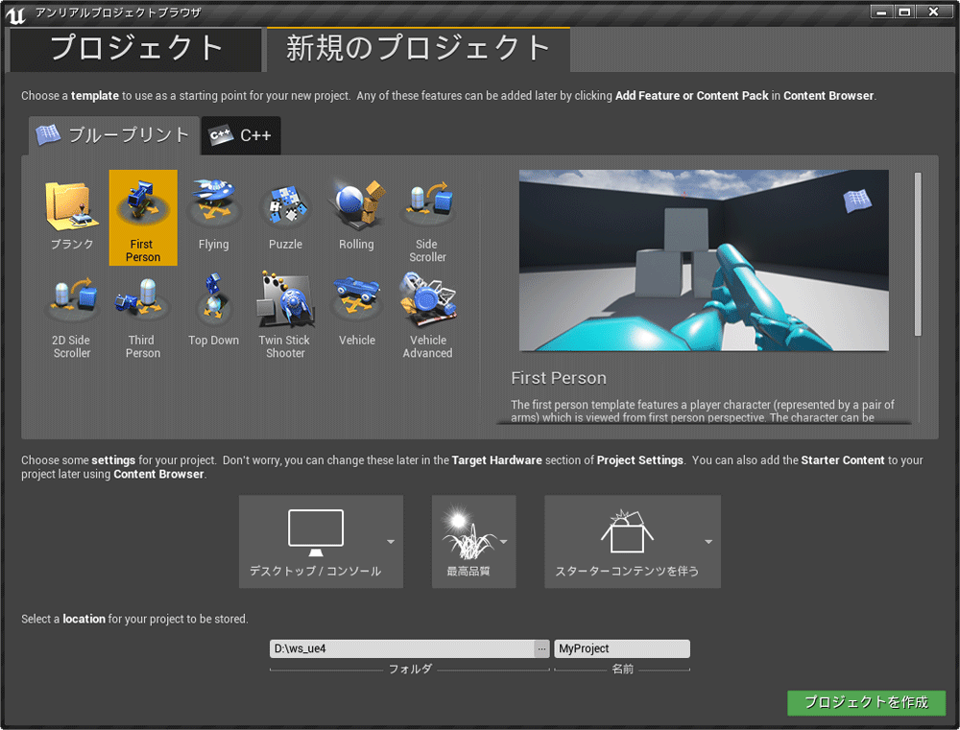960x730 pixels.
Task: Choose the Side Scroller template
Action: (427, 218)
